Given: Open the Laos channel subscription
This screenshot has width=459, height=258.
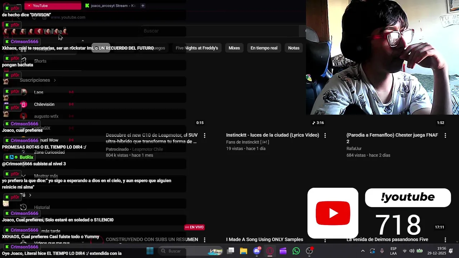Looking at the screenshot, I should coord(39,92).
